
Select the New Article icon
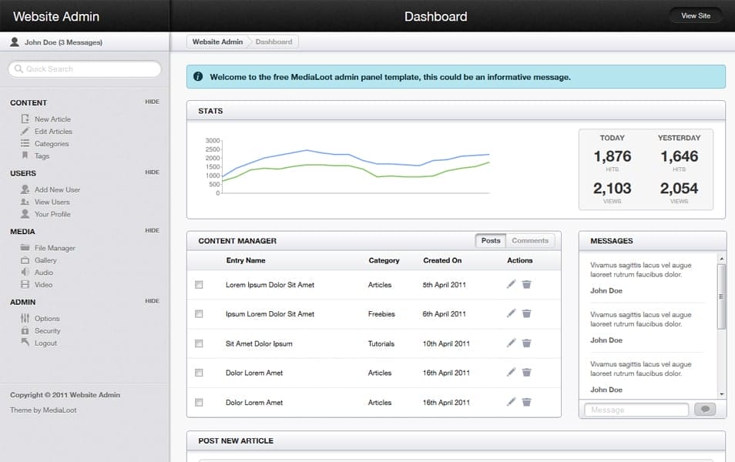point(26,119)
